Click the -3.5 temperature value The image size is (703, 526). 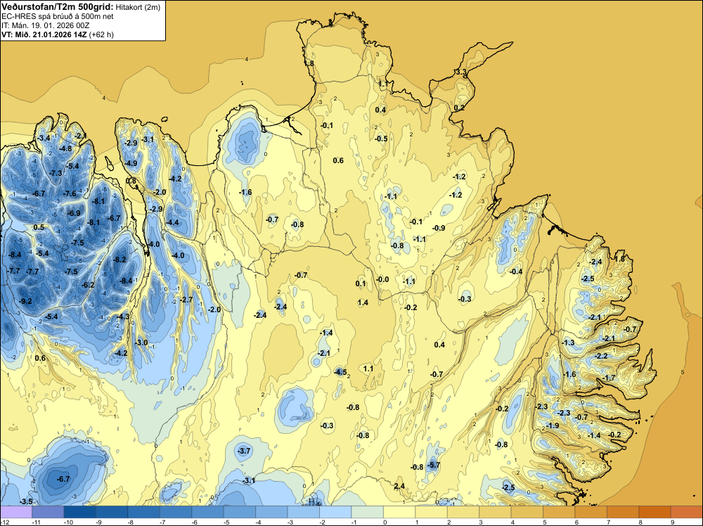[27, 501]
